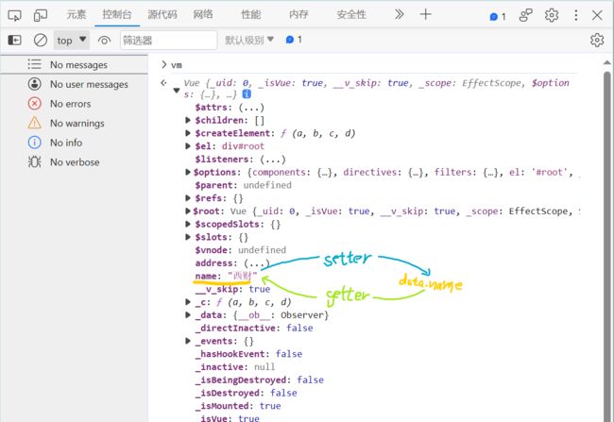Open console settings gear icon
This screenshot has height=422, width=614.
pyautogui.click(x=597, y=40)
